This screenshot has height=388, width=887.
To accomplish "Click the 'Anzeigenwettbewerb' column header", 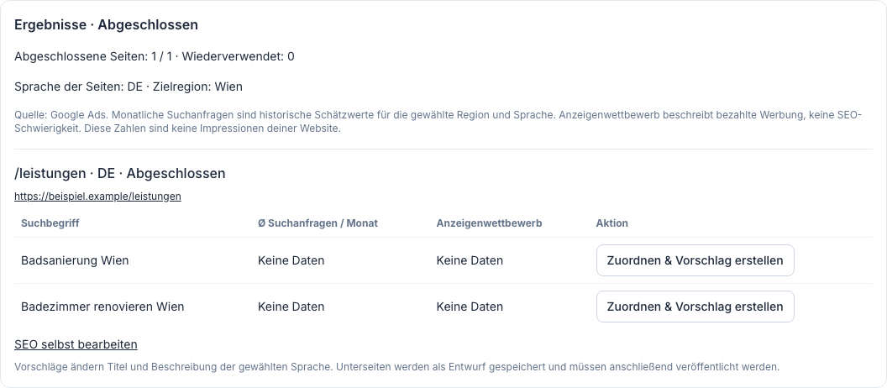I will (x=490, y=223).
